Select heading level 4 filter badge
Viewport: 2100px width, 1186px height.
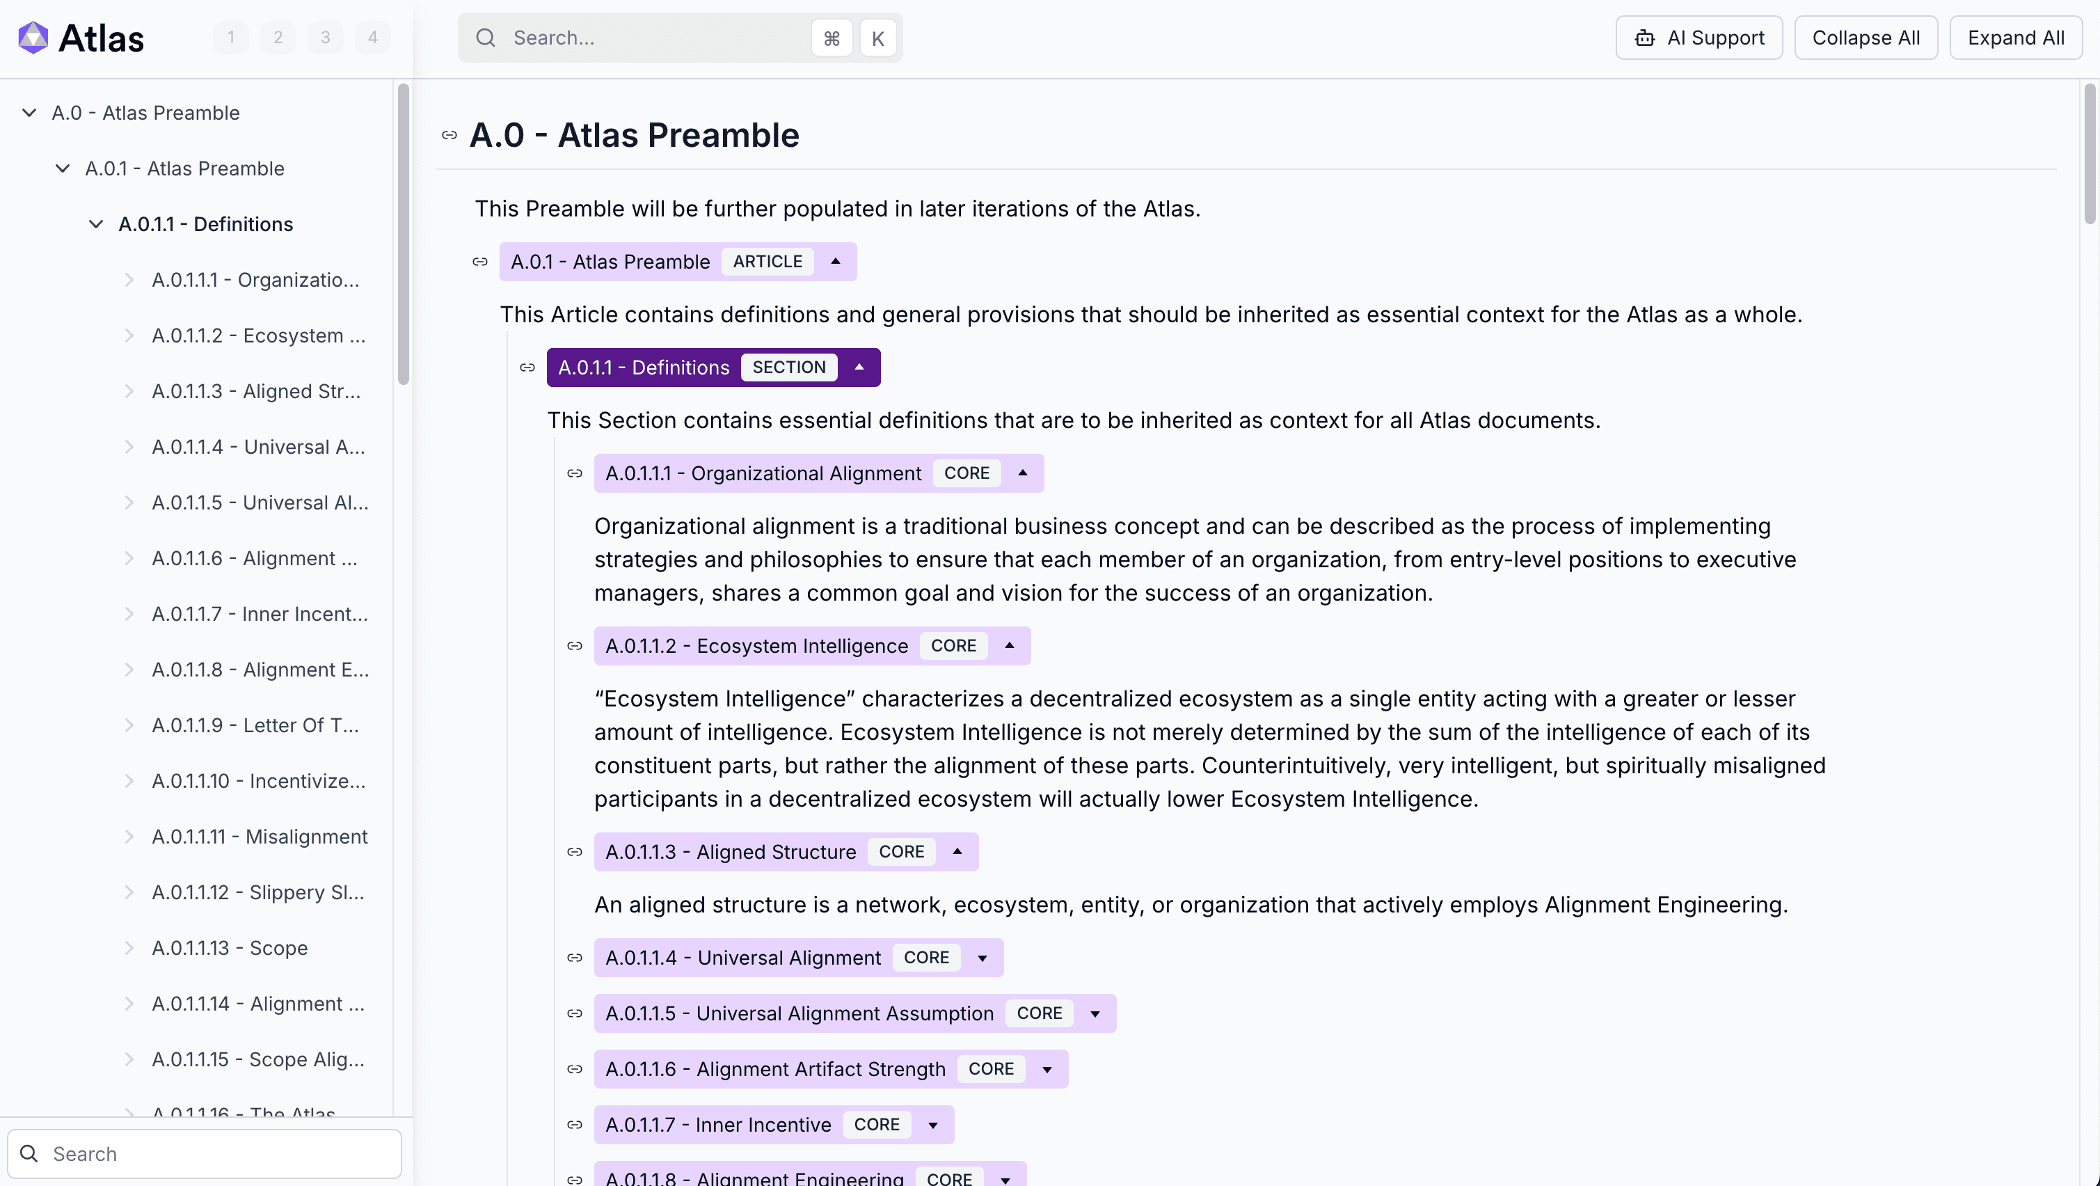click(372, 37)
